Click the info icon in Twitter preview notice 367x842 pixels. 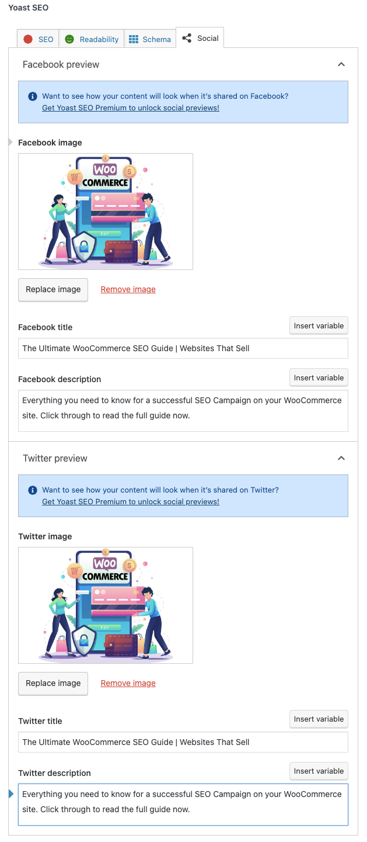coord(33,490)
